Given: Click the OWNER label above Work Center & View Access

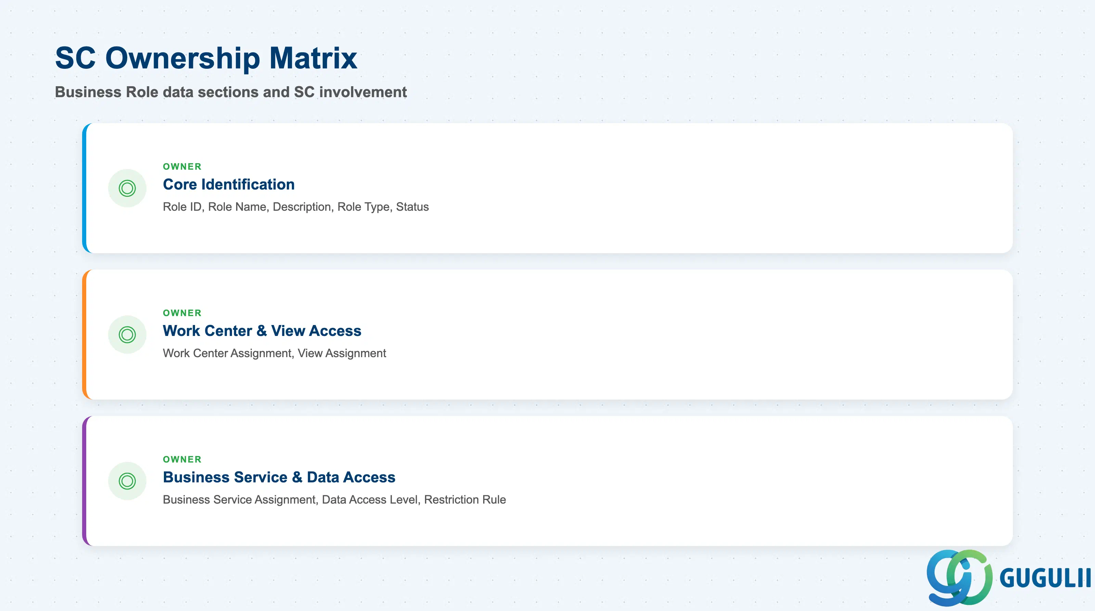Looking at the screenshot, I should point(182,313).
